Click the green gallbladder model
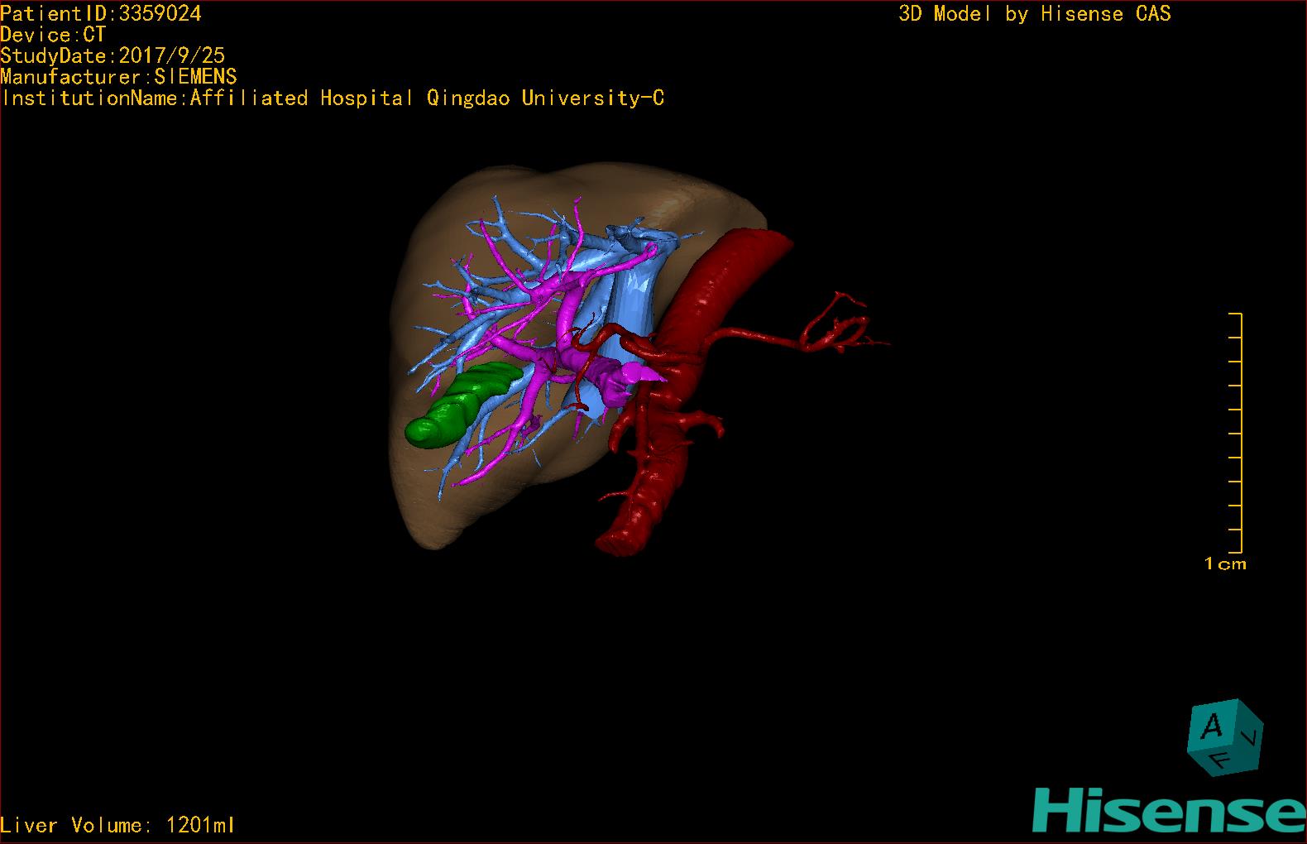This screenshot has height=844, width=1307. 462,404
